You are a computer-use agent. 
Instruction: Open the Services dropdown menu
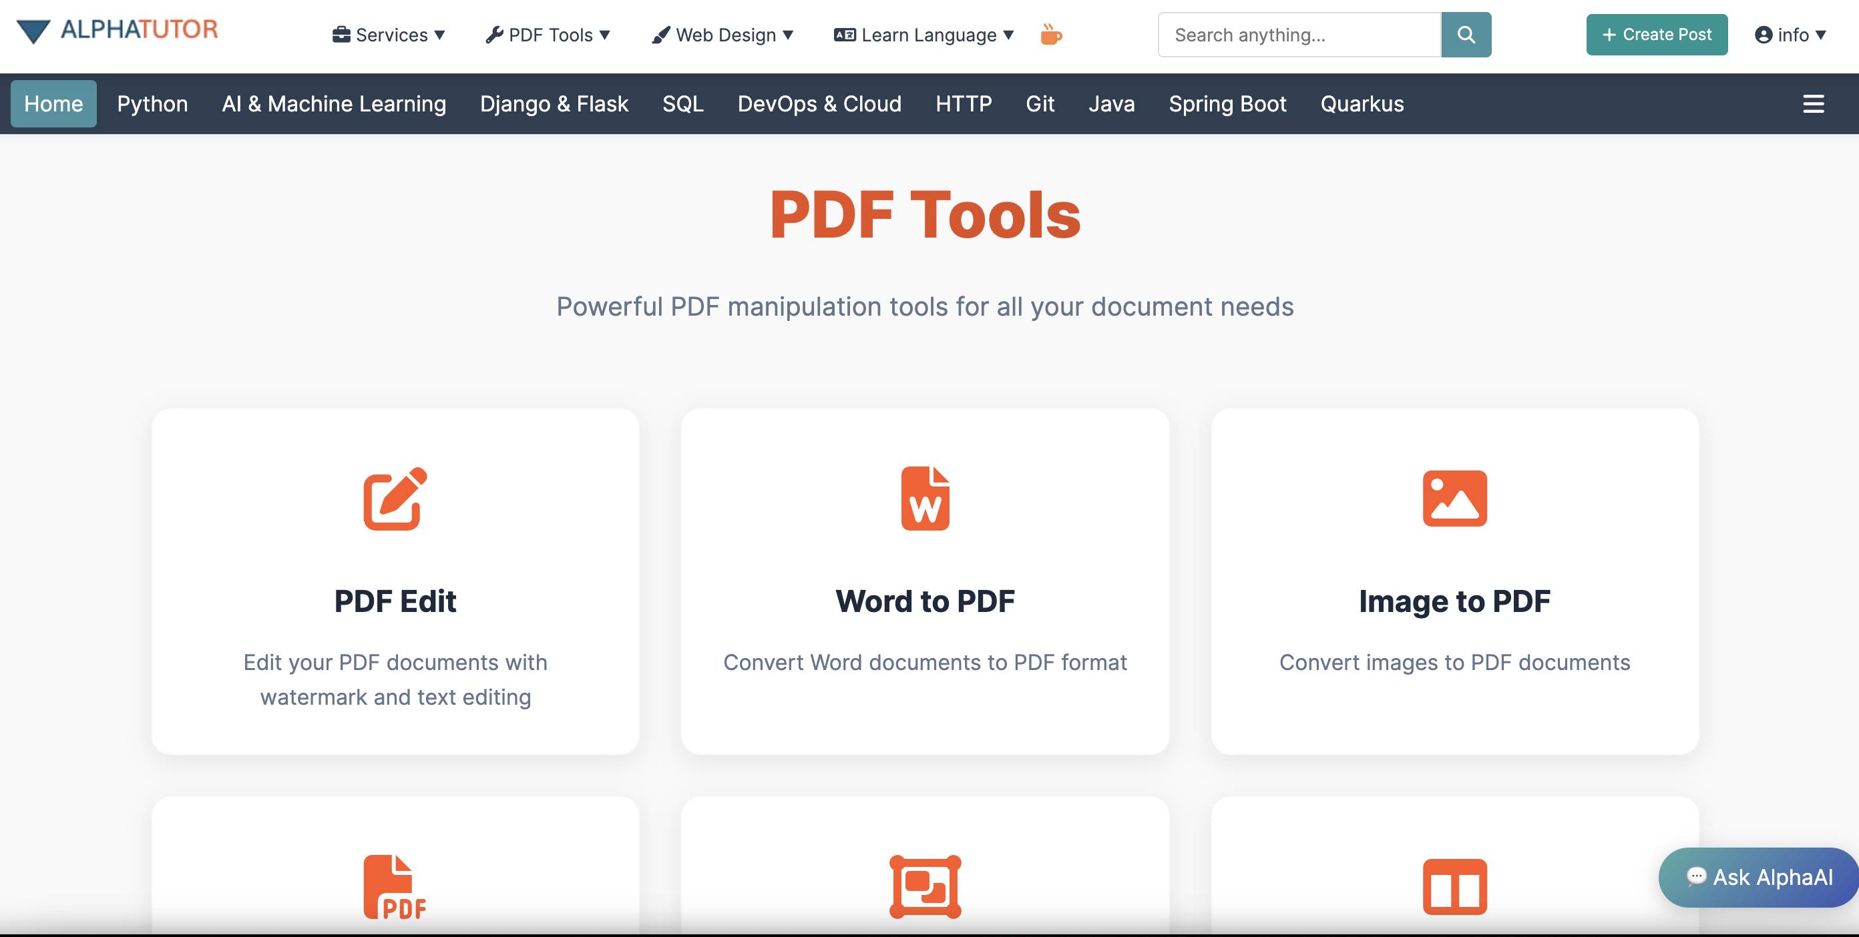point(389,35)
